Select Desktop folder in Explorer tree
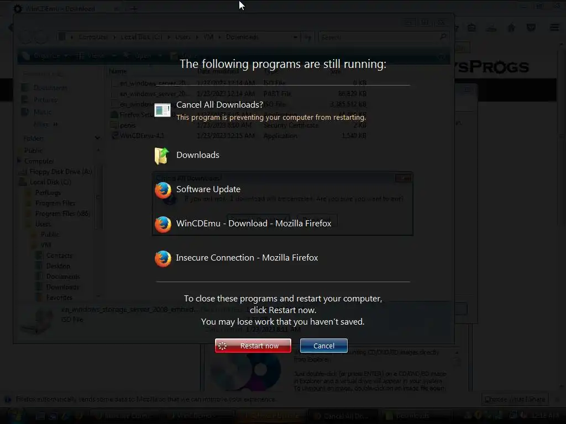Viewport: 566px width, 424px height. click(x=58, y=266)
